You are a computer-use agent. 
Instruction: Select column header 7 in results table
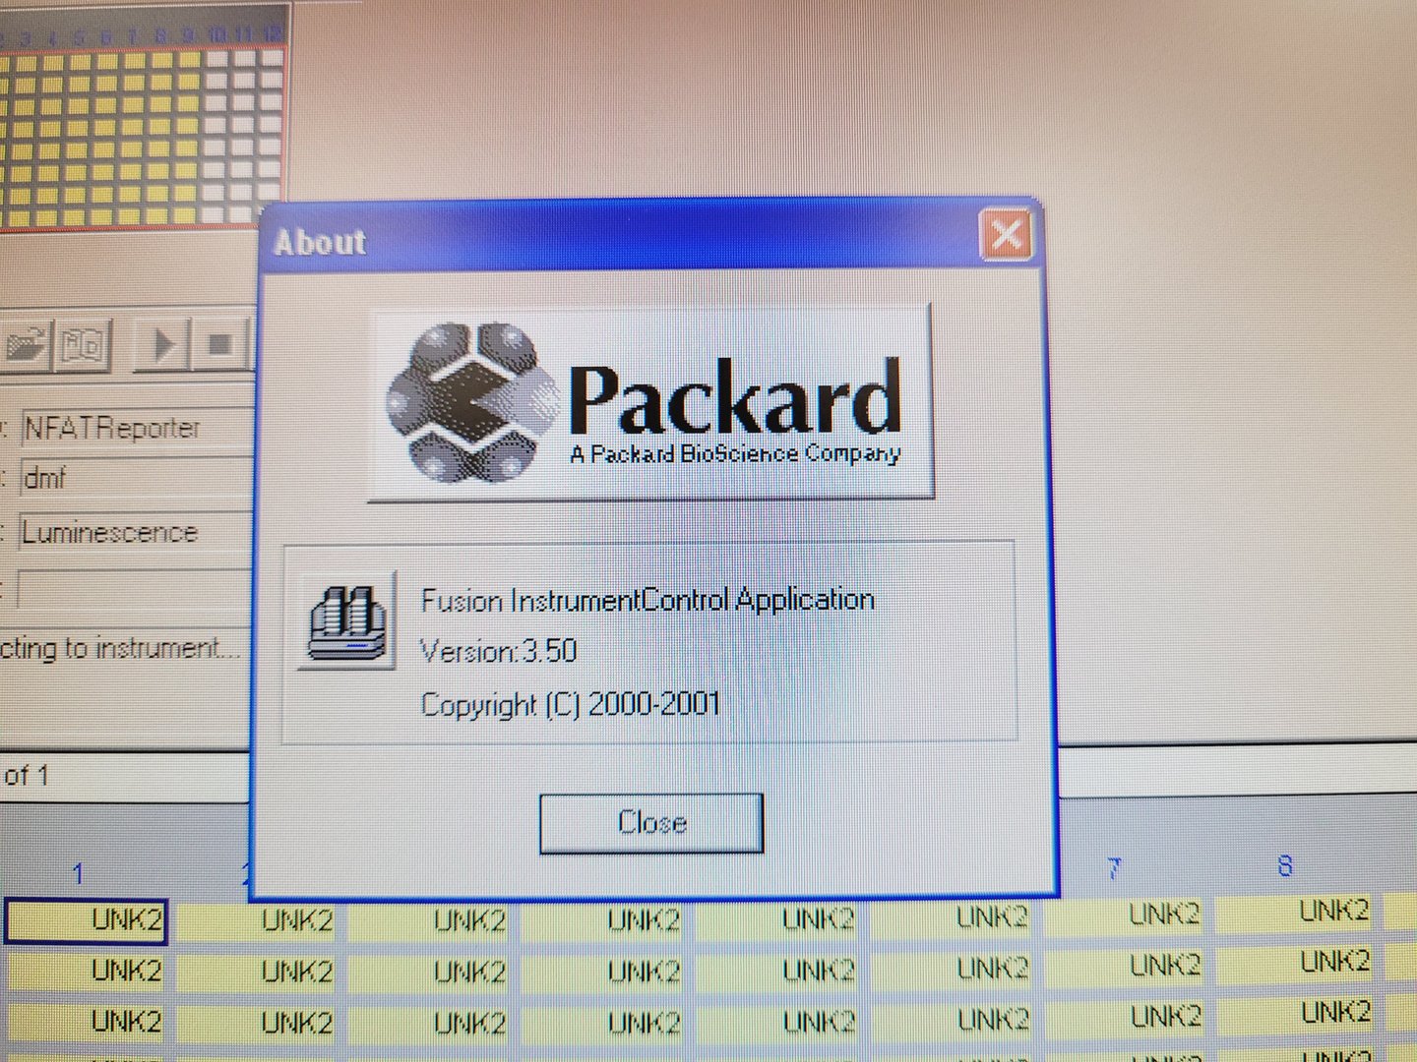[x=1113, y=868]
